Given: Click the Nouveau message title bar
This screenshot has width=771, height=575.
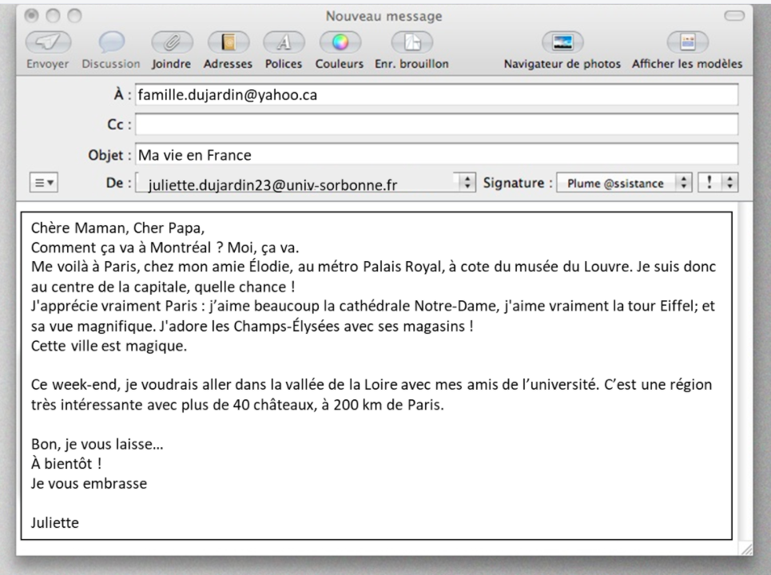Looking at the screenshot, I should [385, 15].
